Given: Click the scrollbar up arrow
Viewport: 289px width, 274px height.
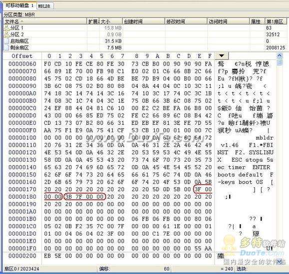Looking at the screenshot, I should 280,55.
